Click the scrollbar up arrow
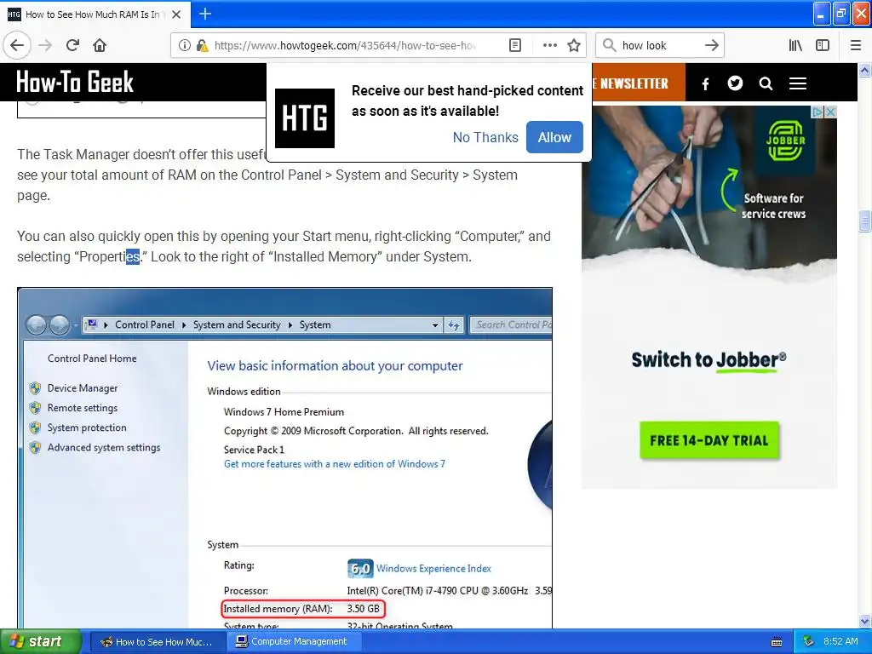The image size is (872, 654). click(x=864, y=70)
